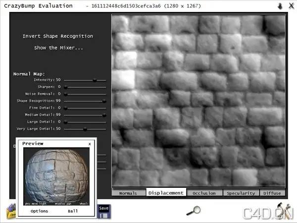Screen dimensions: 297x223
Task: Click the Preview panel title
Action: [x=33, y=144]
